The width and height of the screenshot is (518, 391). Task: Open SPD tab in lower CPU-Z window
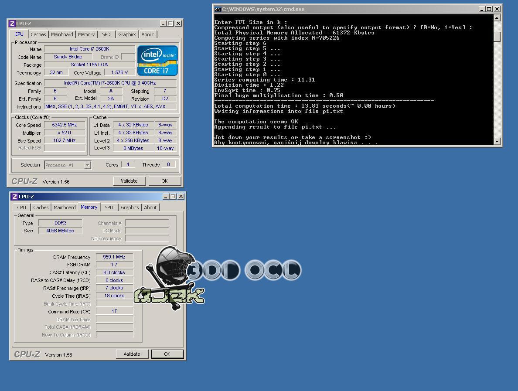pyautogui.click(x=109, y=207)
